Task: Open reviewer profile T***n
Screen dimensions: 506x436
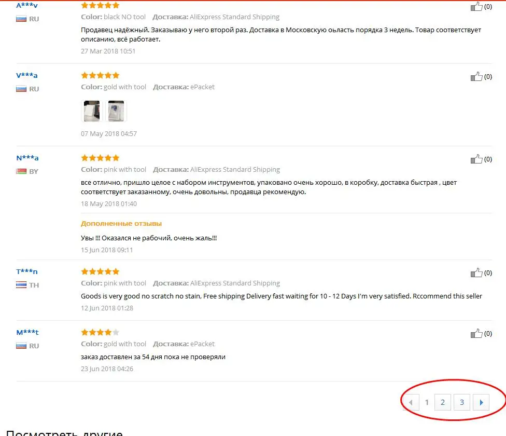Action: coord(27,271)
